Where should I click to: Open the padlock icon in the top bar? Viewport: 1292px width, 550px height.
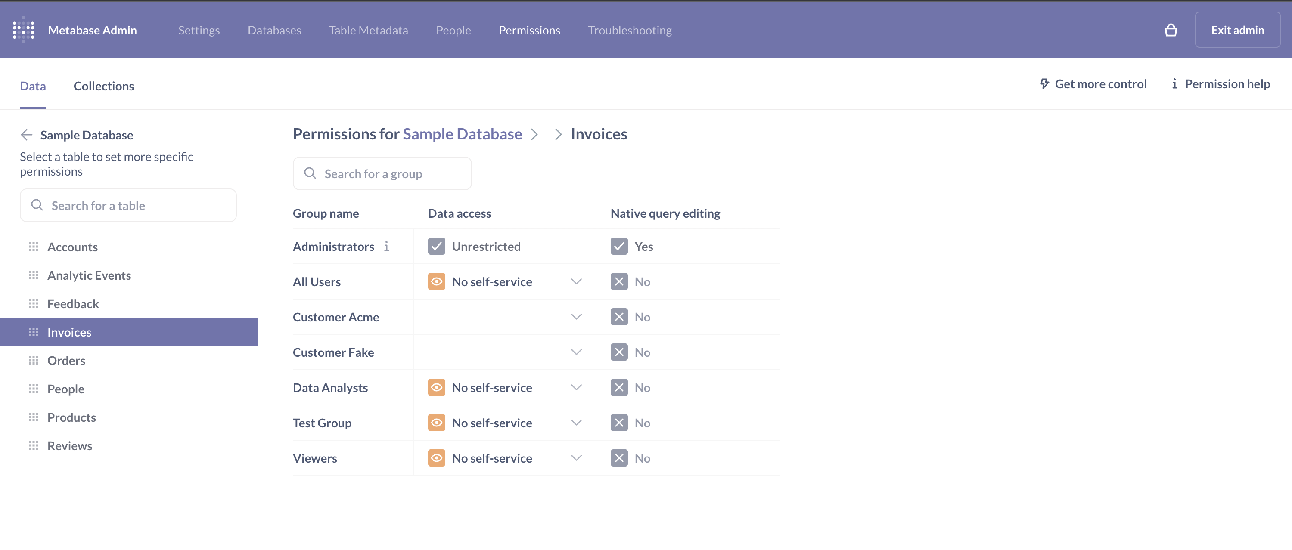point(1171,30)
